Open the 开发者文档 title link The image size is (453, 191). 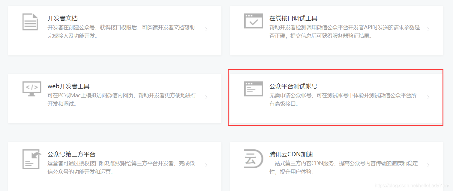tap(62, 19)
